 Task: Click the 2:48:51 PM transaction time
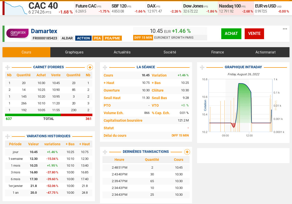119,167
